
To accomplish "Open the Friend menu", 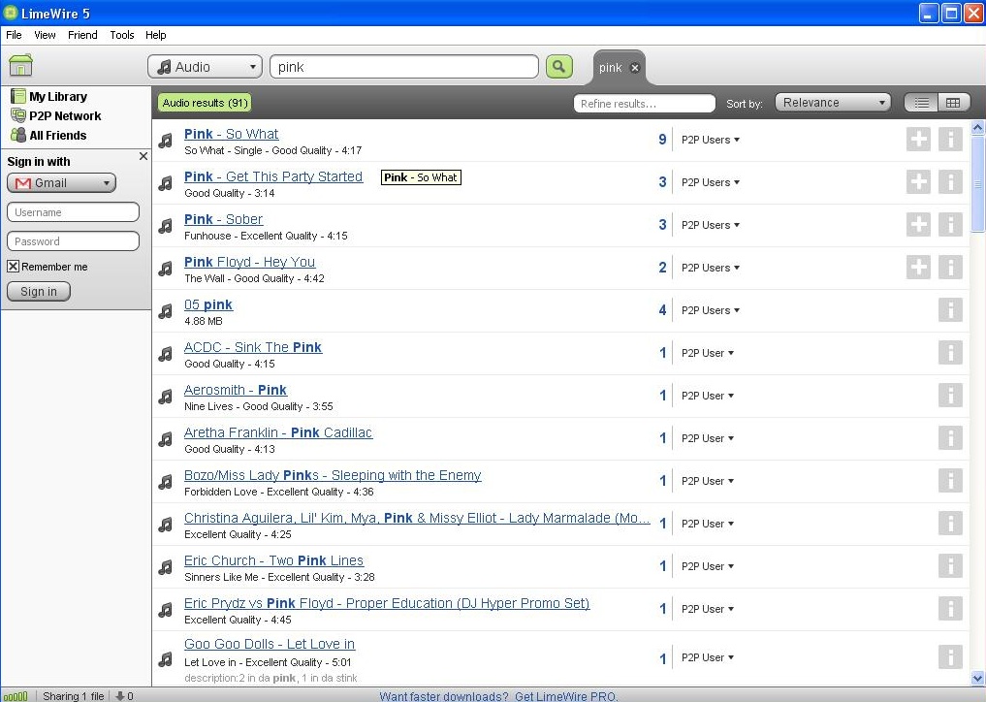I will pyautogui.click(x=82, y=35).
